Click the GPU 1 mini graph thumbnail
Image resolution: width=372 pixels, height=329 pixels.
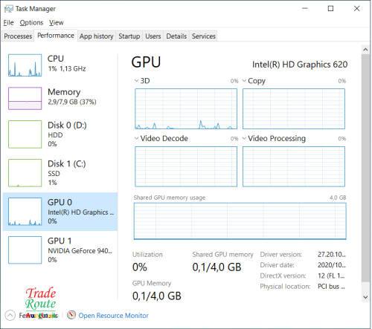(x=25, y=250)
